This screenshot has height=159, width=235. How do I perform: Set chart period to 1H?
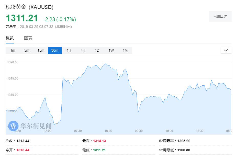[x=69, y=50]
